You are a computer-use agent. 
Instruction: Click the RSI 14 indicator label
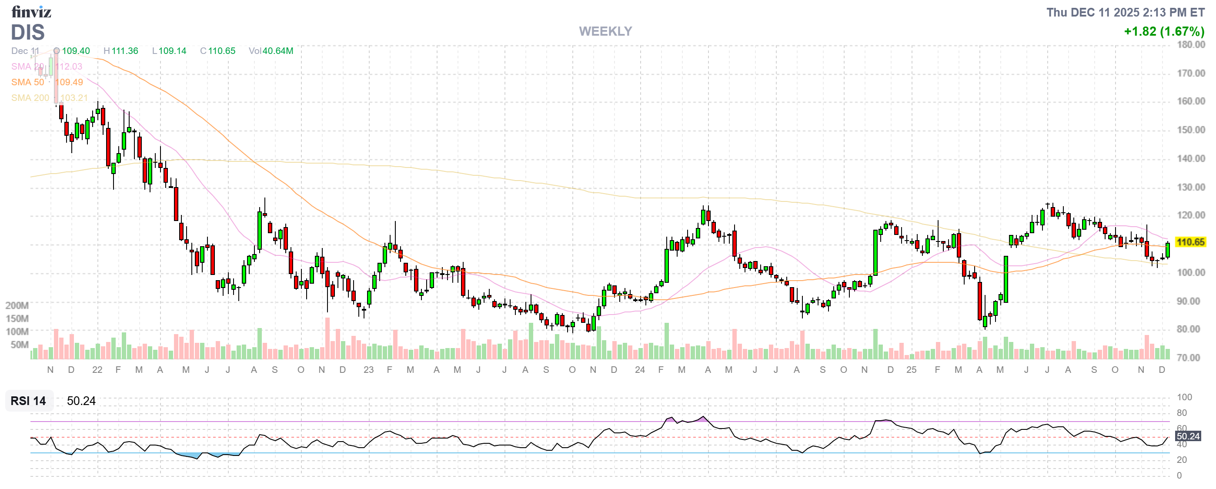coord(28,401)
